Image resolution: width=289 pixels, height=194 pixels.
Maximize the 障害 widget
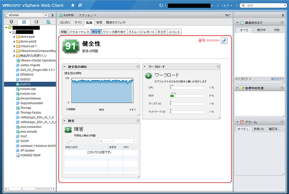138,121
